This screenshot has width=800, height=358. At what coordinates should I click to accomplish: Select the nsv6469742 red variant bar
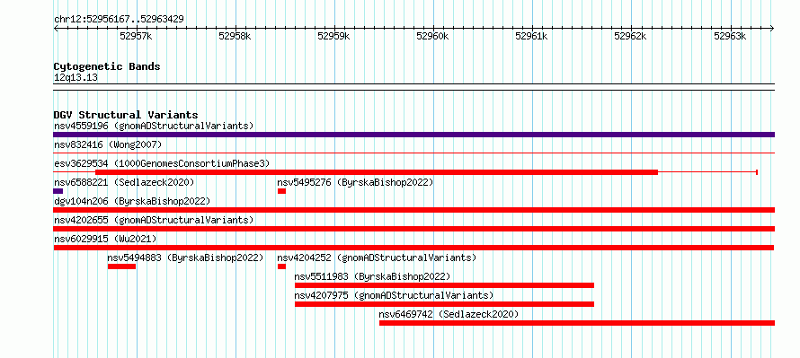[577, 323]
